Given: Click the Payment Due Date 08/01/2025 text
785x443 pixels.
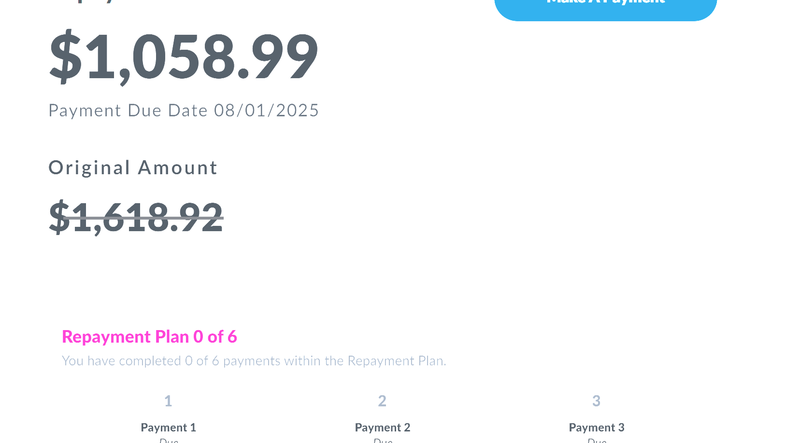Looking at the screenshot, I should click(x=184, y=111).
